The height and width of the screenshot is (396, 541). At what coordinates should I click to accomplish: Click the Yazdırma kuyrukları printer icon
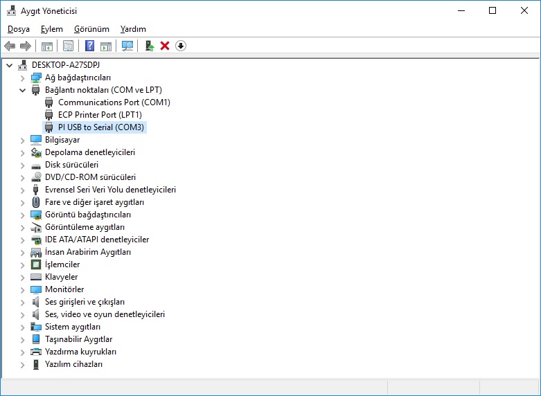(36, 352)
